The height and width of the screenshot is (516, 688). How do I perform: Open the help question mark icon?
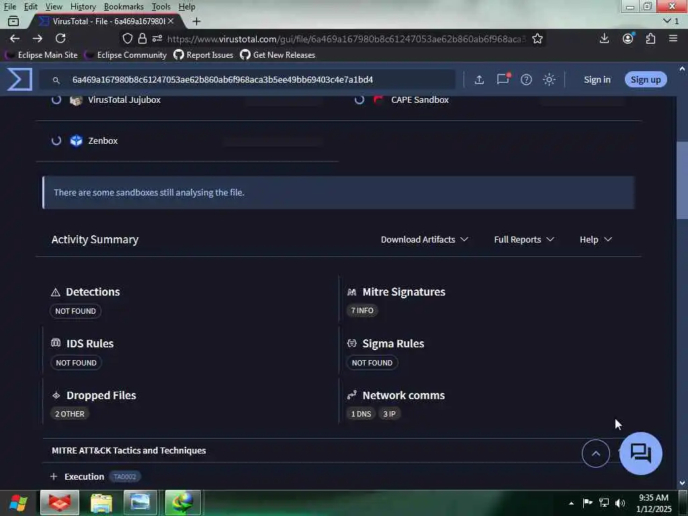(x=526, y=79)
